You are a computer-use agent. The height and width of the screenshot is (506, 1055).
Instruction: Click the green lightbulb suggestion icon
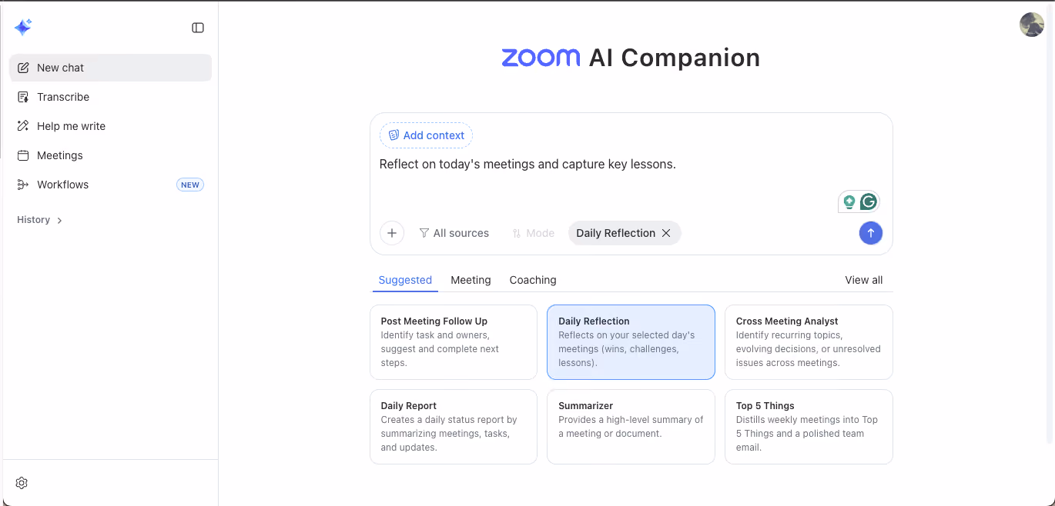click(x=849, y=202)
